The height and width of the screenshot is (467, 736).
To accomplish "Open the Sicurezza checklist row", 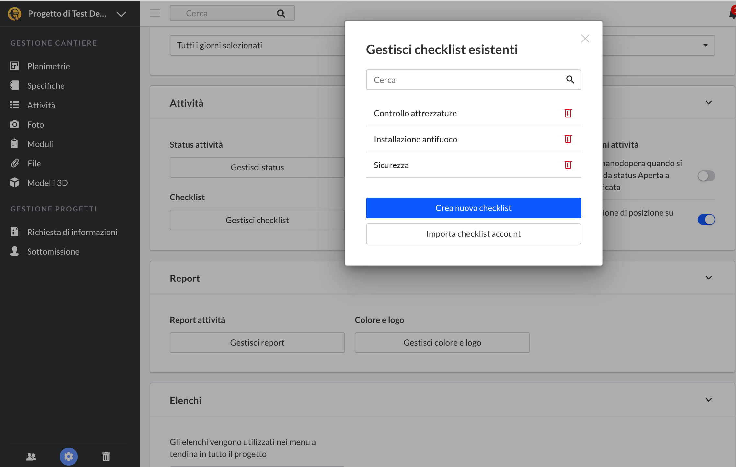I will coord(473,165).
